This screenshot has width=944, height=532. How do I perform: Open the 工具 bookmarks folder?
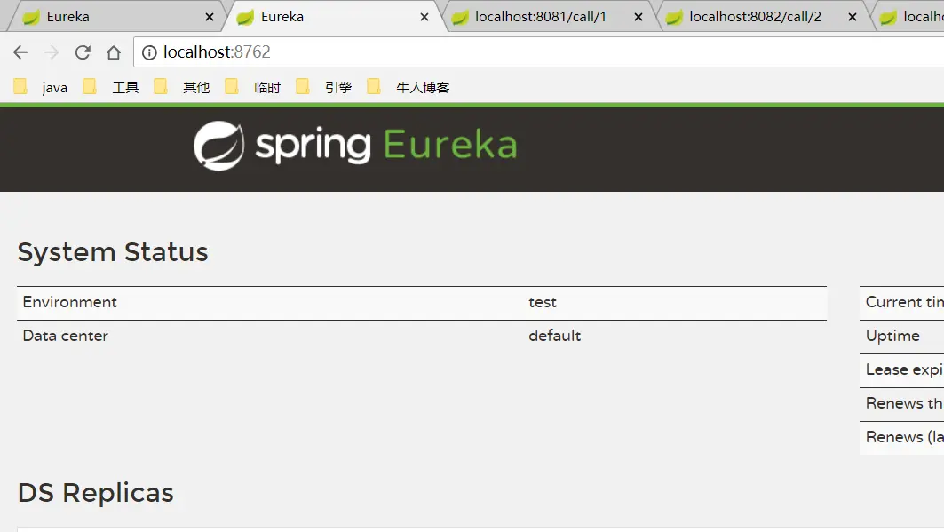(111, 87)
